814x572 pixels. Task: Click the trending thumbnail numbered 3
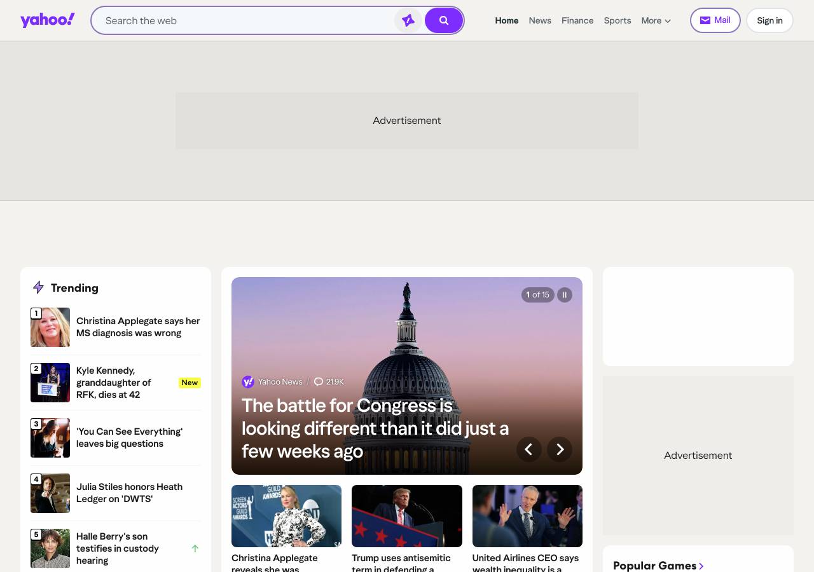click(x=50, y=438)
